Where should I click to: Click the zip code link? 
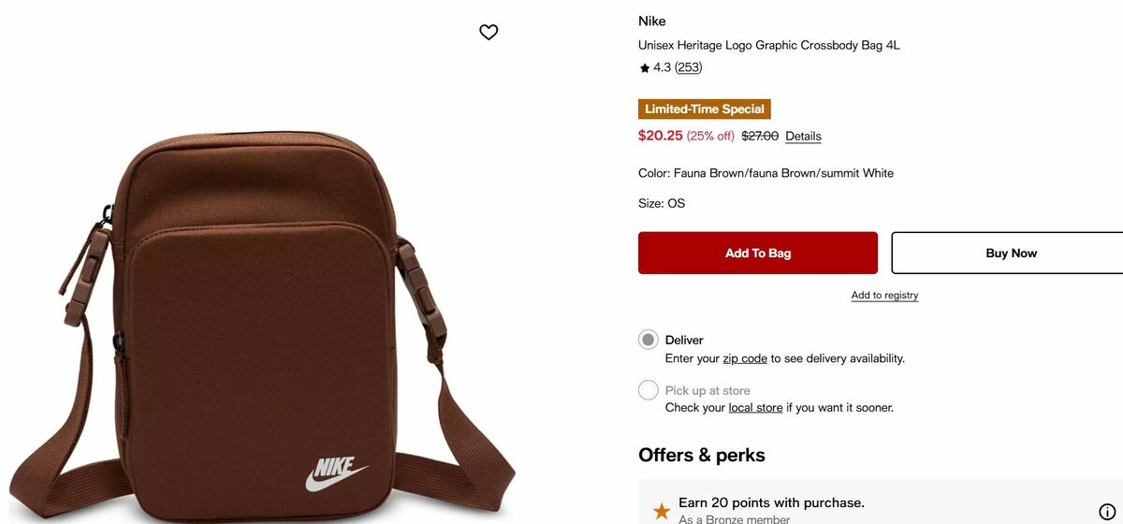click(745, 358)
